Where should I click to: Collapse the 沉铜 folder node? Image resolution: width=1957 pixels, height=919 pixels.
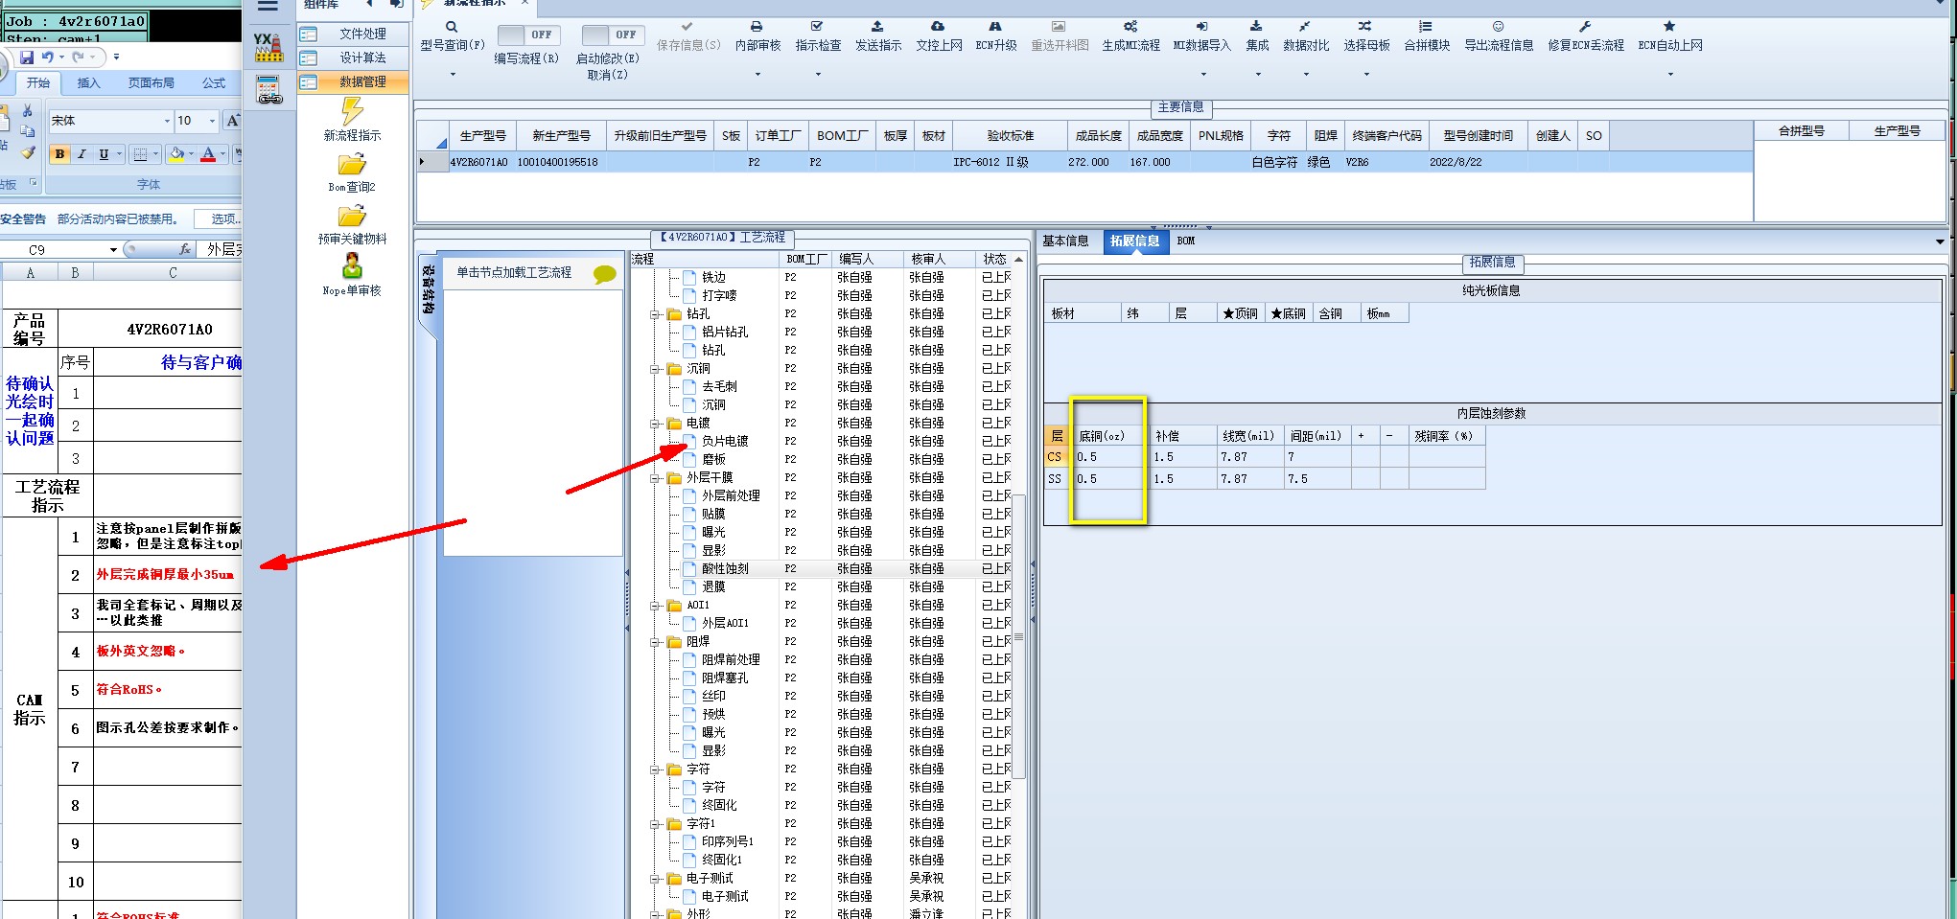[x=656, y=369]
